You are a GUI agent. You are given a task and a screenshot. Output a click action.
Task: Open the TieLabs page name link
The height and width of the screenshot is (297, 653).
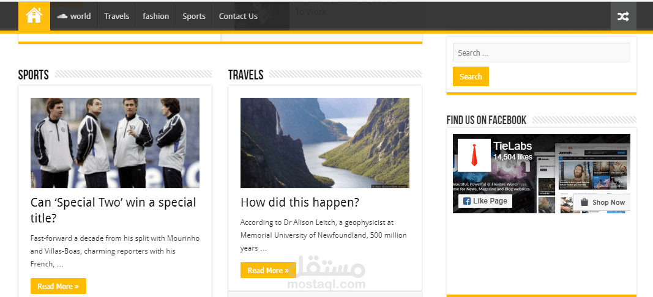513,145
